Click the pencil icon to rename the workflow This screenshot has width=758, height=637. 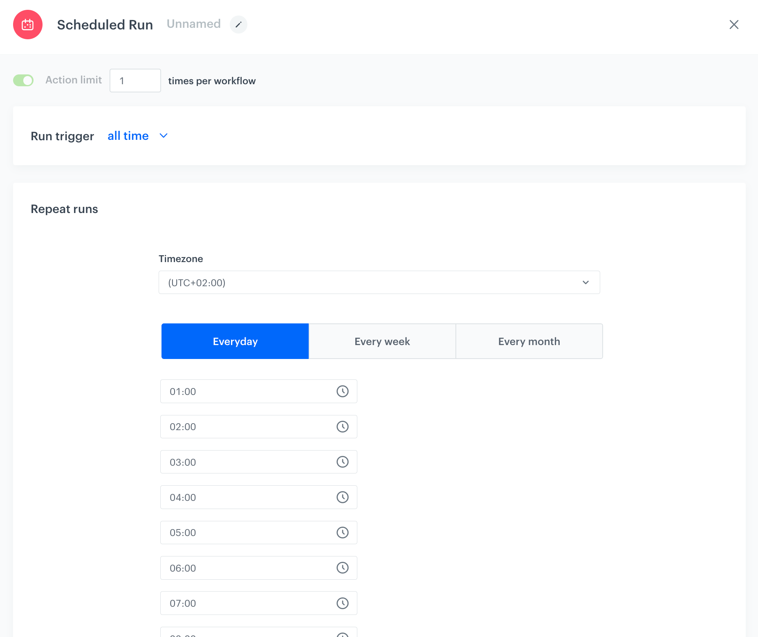click(x=238, y=25)
